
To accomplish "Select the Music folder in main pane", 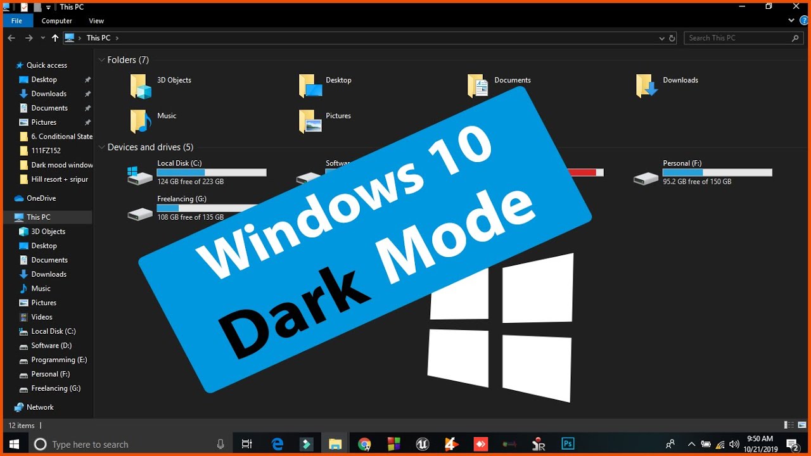I will pos(141,121).
